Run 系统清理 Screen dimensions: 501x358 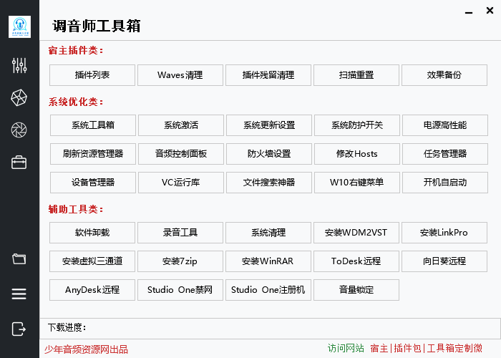pos(268,233)
